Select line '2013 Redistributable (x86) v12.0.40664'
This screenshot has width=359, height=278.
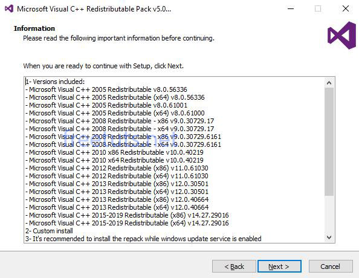(117, 199)
